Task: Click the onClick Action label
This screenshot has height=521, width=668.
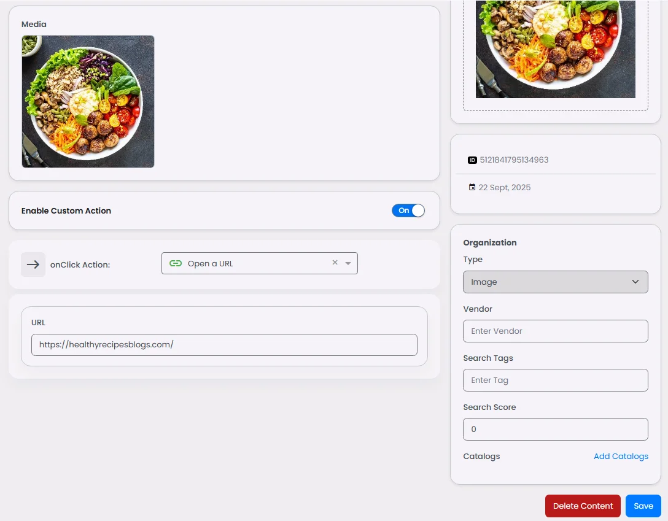Action: (80, 264)
